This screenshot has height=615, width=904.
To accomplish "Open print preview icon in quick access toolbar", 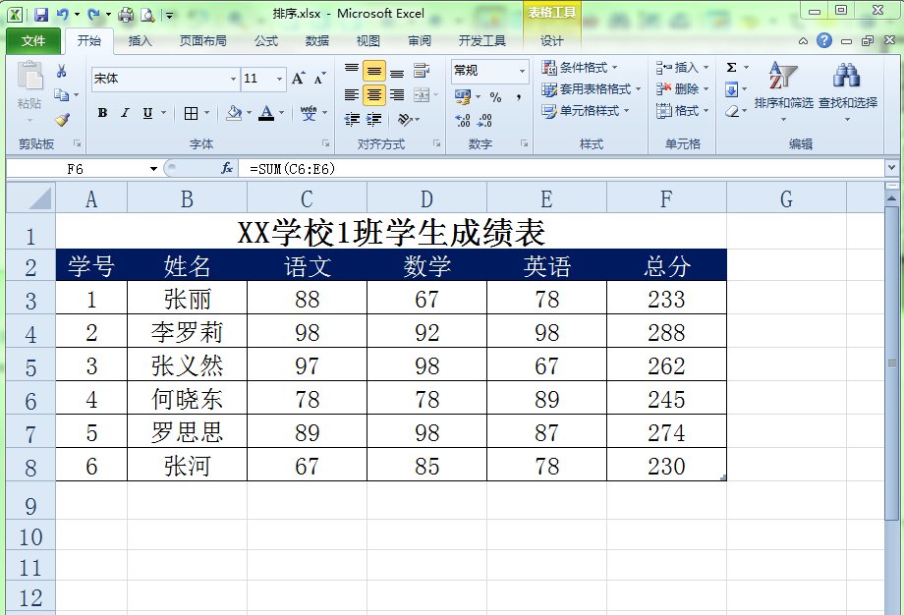I will 147,15.
